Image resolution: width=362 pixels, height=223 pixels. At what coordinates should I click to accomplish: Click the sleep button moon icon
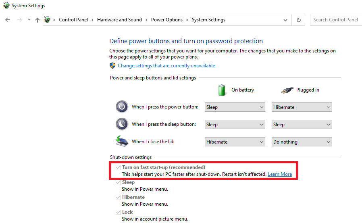(x=122, y=124)
